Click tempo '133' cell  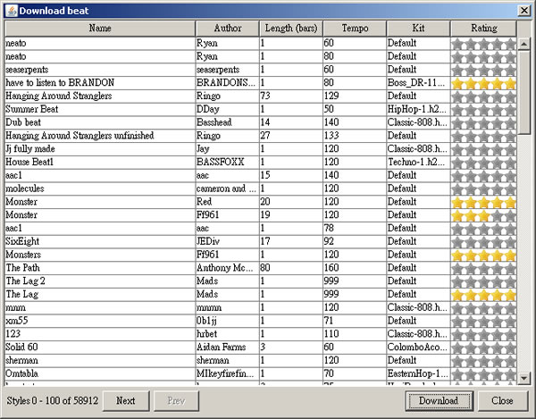(x=355, y=136)
